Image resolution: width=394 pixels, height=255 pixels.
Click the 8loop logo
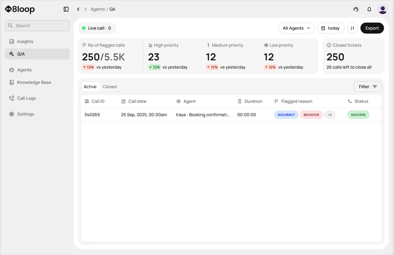click(x=20, y=9)
